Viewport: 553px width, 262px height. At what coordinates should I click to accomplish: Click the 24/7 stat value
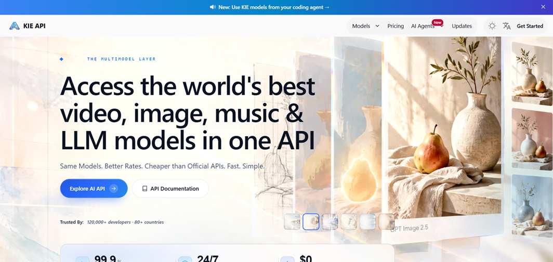tap(208, 259)
